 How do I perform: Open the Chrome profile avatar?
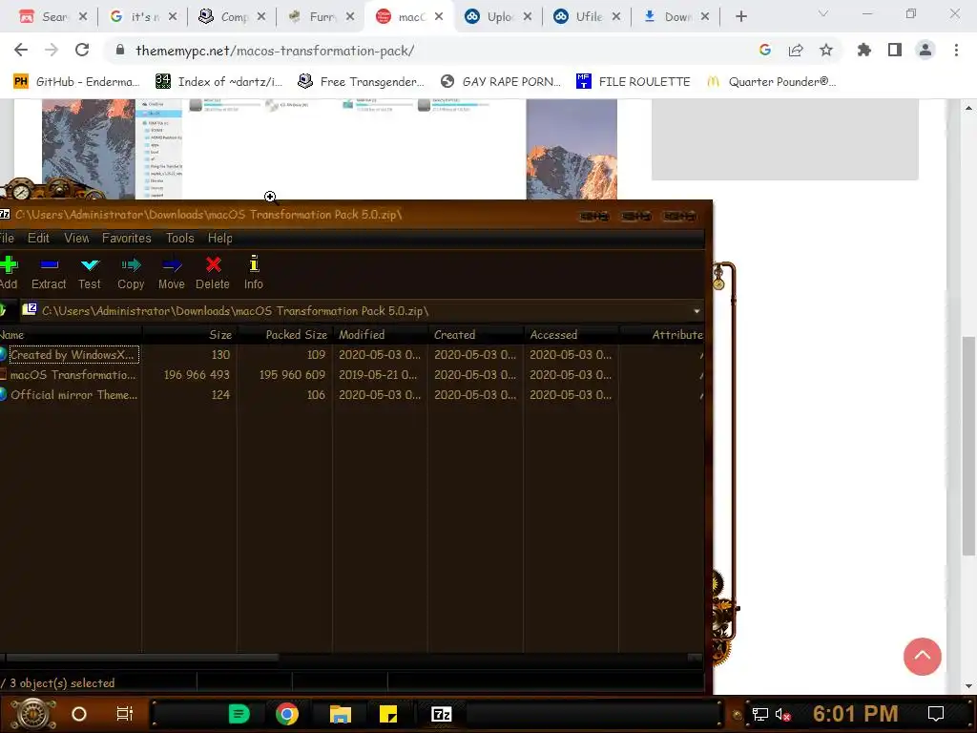(925, 50)
